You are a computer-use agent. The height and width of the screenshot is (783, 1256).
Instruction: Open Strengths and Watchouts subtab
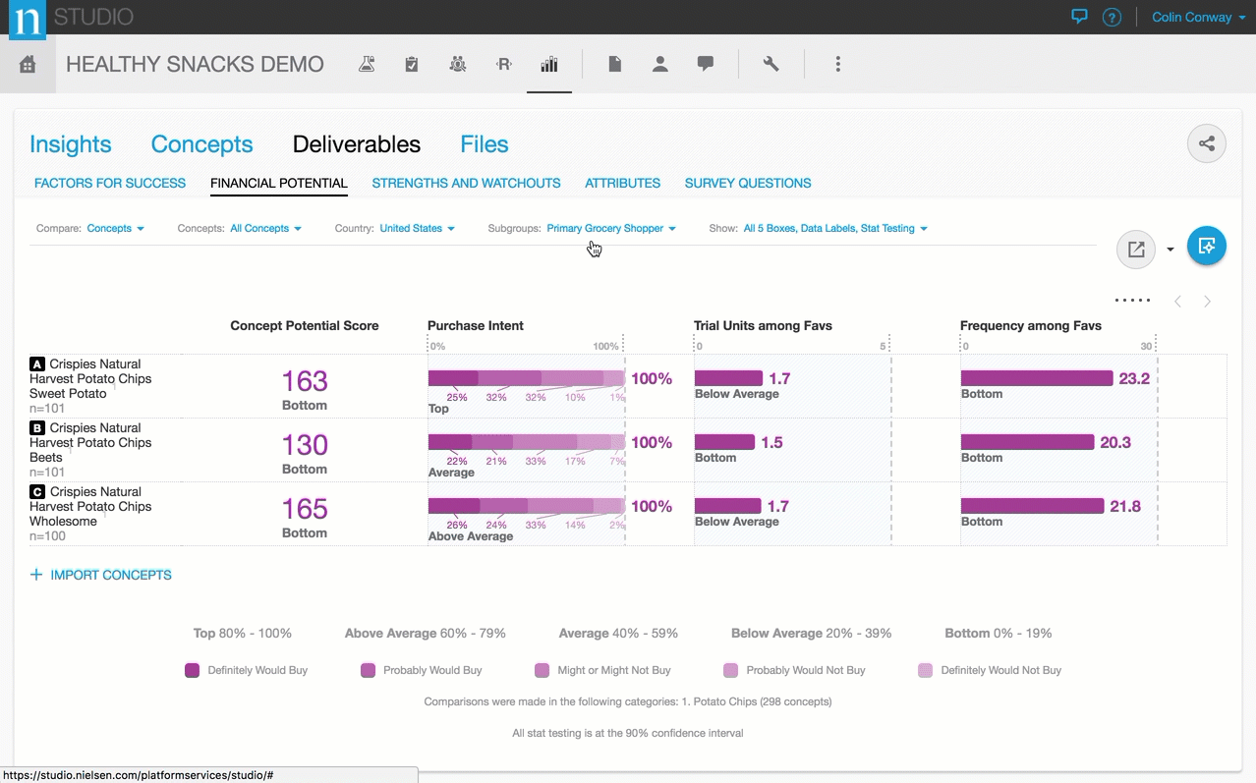coord(466,183)
